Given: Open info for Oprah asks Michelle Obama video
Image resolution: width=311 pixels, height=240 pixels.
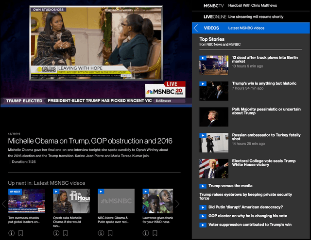Looking at the screenshot, I should pos(56,233).
